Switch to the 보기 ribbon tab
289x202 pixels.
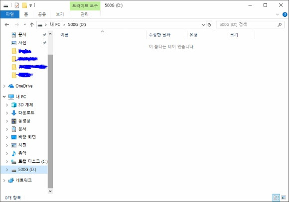[x=60, y=14]
